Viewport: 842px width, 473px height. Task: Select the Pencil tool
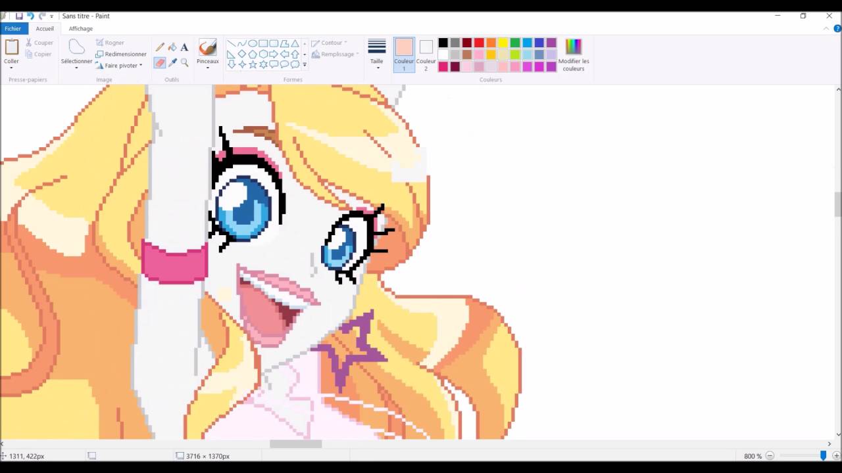click(x=160, y=47)
